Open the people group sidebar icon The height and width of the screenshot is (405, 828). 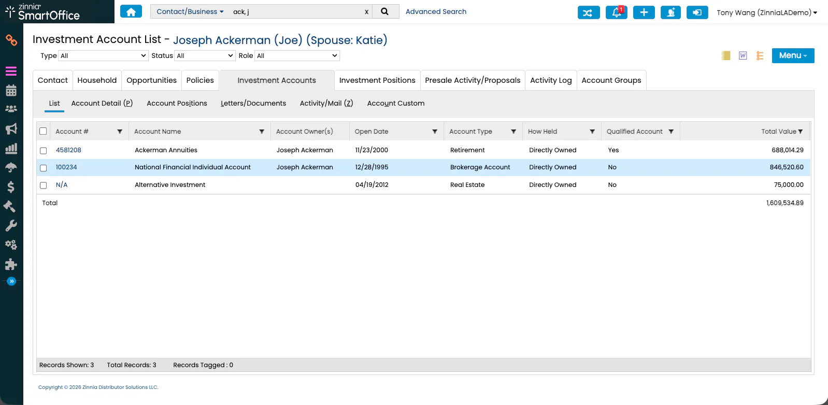[x=11, y=109]
